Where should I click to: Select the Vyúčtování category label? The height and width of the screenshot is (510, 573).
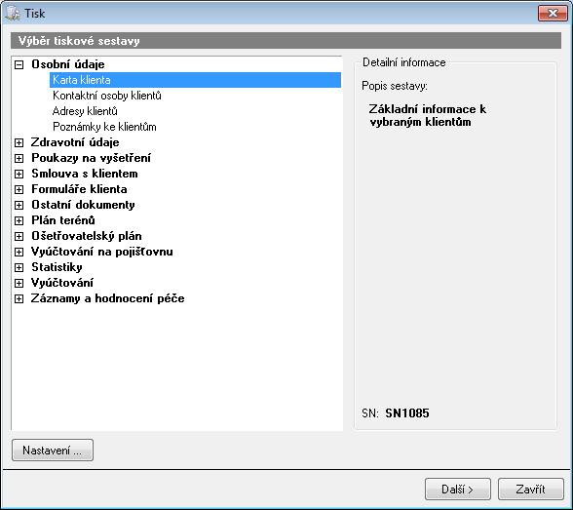(62, 283)
